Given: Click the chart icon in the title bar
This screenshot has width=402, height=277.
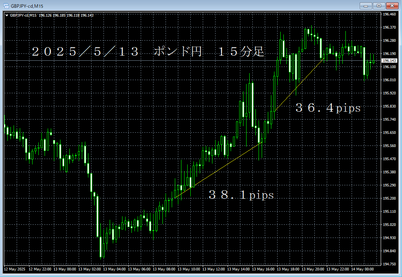Looking at the screenshot, I should (x=6, y=5).
